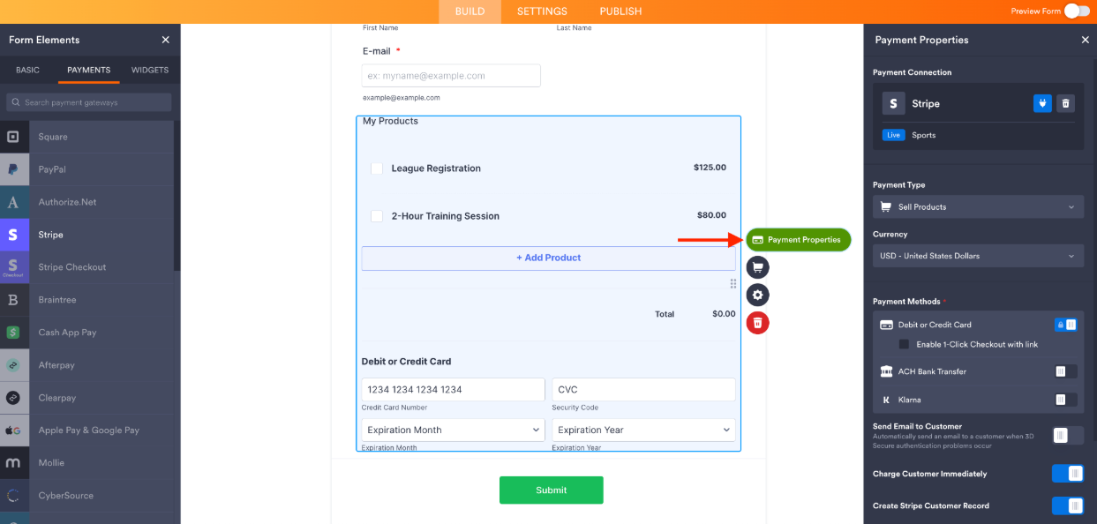Delete the payment field with trash button

[x=757, y=323]
